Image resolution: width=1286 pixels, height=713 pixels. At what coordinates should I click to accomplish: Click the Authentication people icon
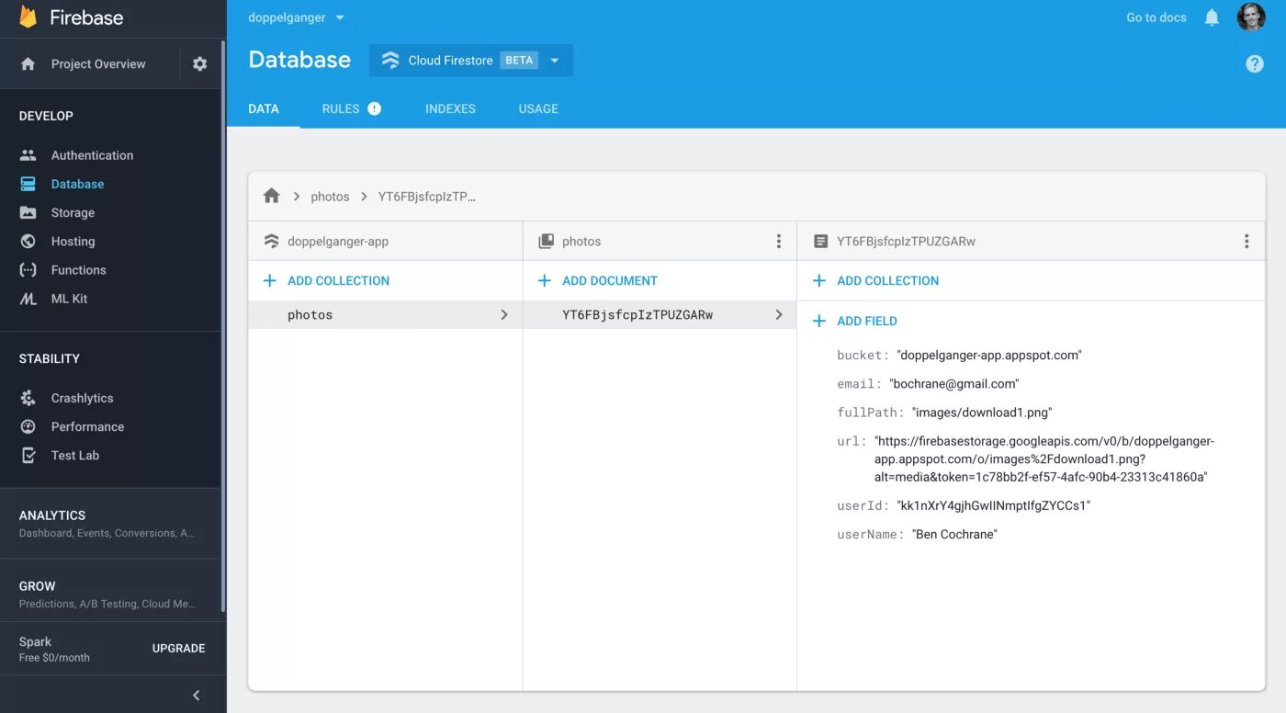pos(28,155)
